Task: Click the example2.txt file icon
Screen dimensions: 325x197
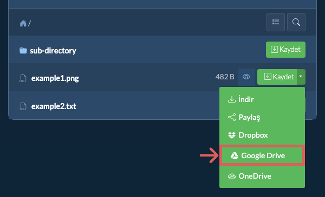Action: point(23,106)
